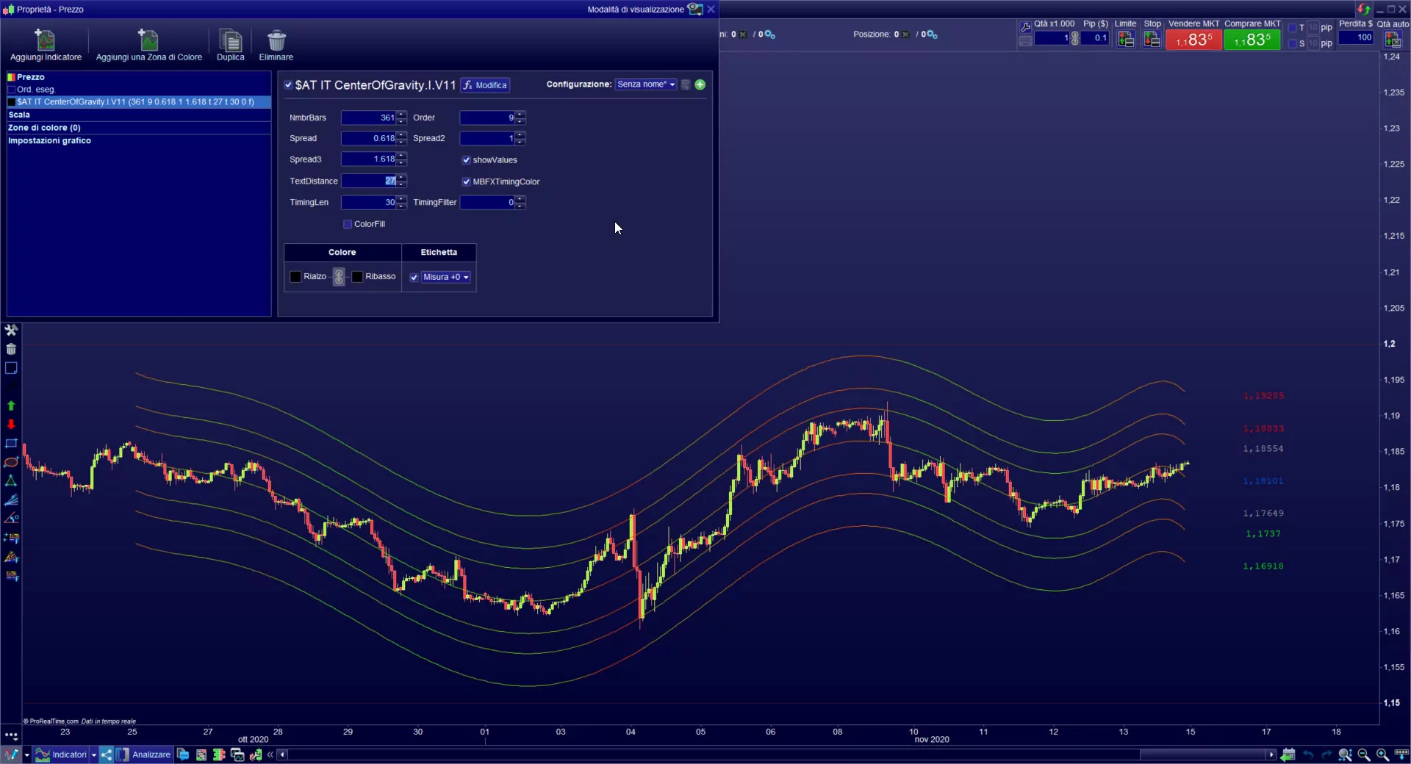Toggle the S pip checkbox

click(1293, 44)
